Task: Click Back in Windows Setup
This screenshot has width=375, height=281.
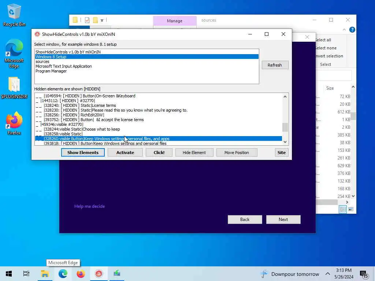Action: (x=245, y=220)
